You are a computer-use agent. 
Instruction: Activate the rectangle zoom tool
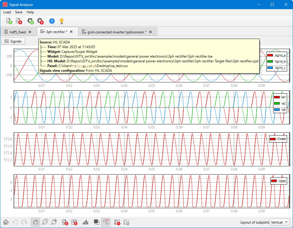(x=45, y=222)
